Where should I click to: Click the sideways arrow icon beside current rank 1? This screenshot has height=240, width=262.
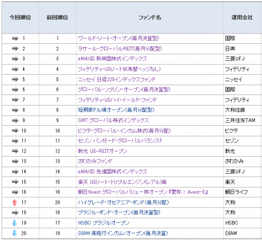tap(15, 39)
